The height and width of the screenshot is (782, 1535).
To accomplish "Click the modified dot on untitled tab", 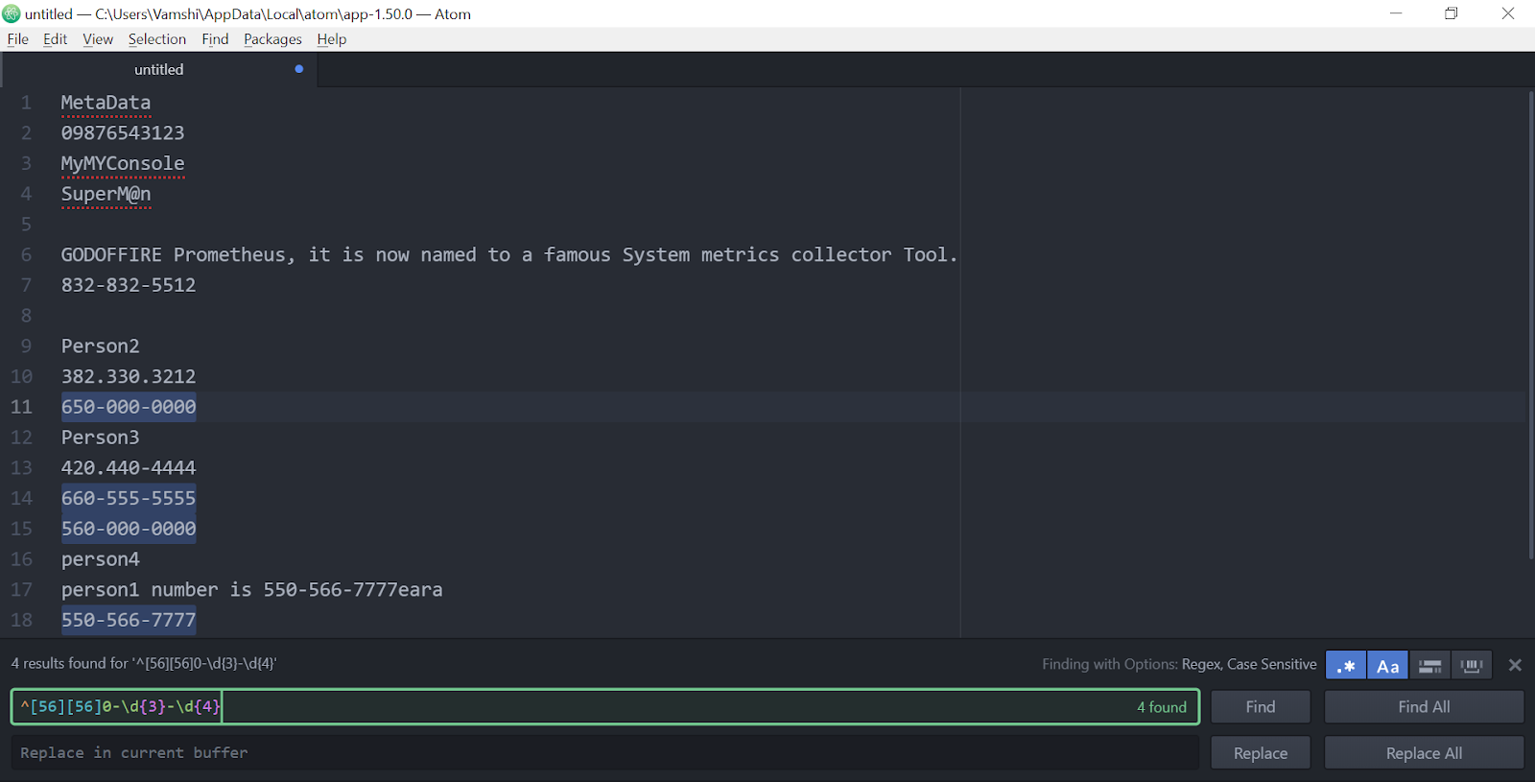I will (x=299, y=69).
